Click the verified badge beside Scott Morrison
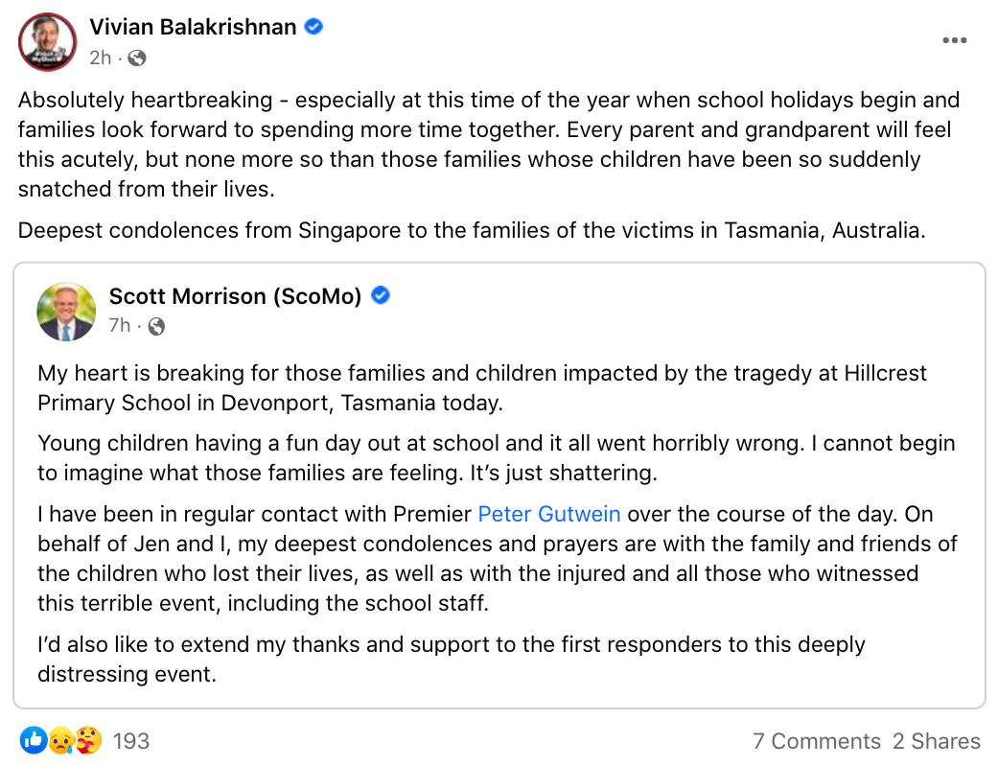The height and width of the screenshot is (766, 998). (x=381, y=296)
